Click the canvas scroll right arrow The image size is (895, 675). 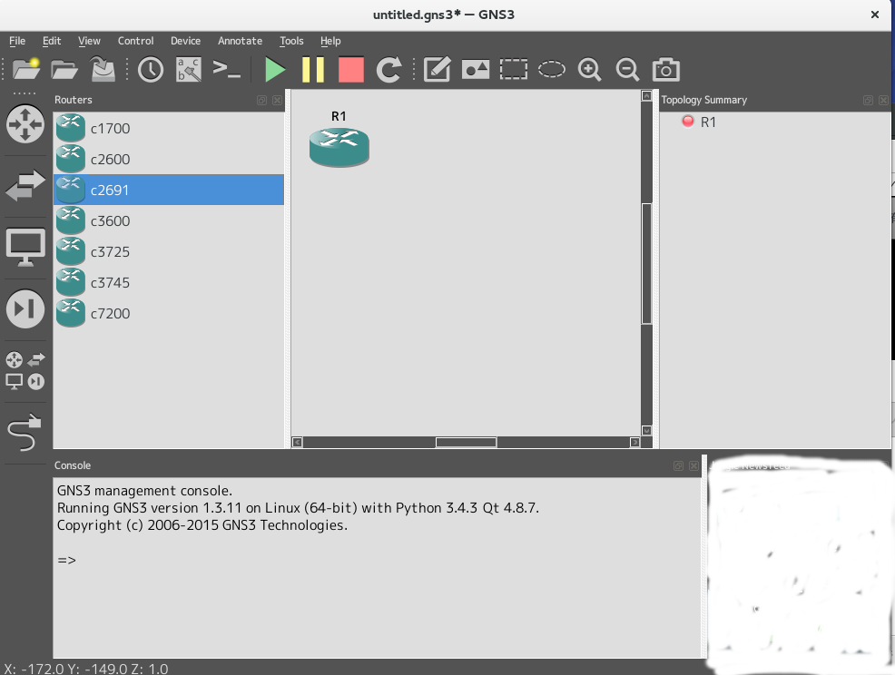(x=634, y=442)
